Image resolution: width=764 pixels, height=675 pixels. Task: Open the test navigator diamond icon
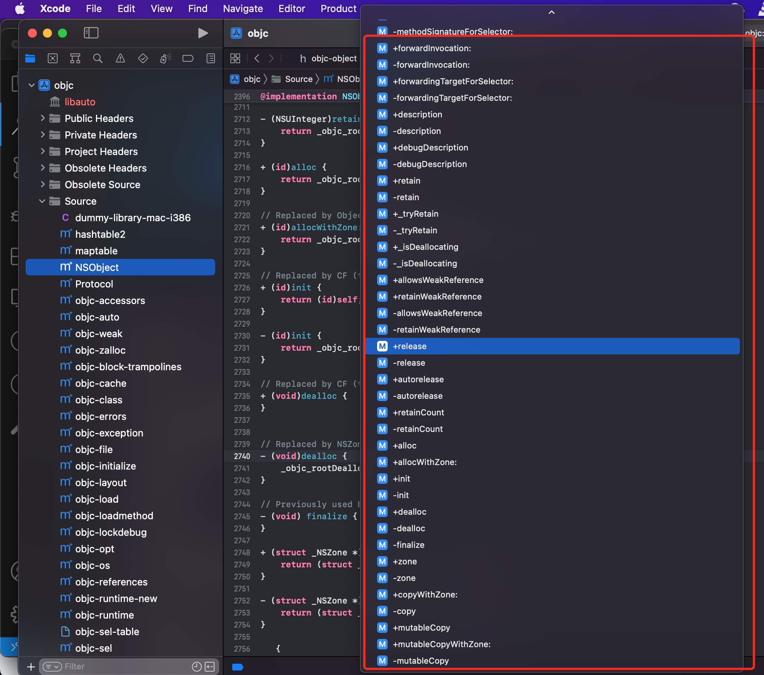143,58
